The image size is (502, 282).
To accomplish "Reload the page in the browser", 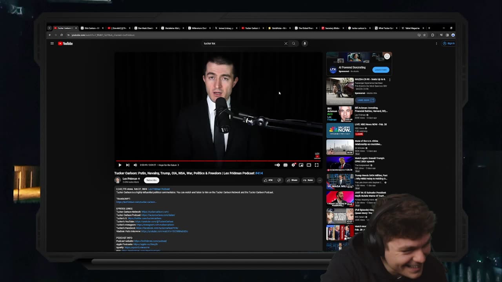I will click(x=61, y=35).
